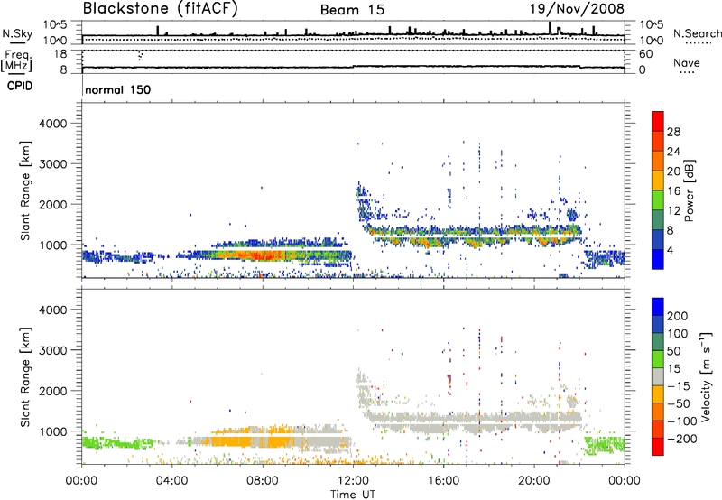This screenshot has height=500, width=722.
Task: Click the 'Velocity [m s-1]' color bar label
Action: (x=706, y=376)
